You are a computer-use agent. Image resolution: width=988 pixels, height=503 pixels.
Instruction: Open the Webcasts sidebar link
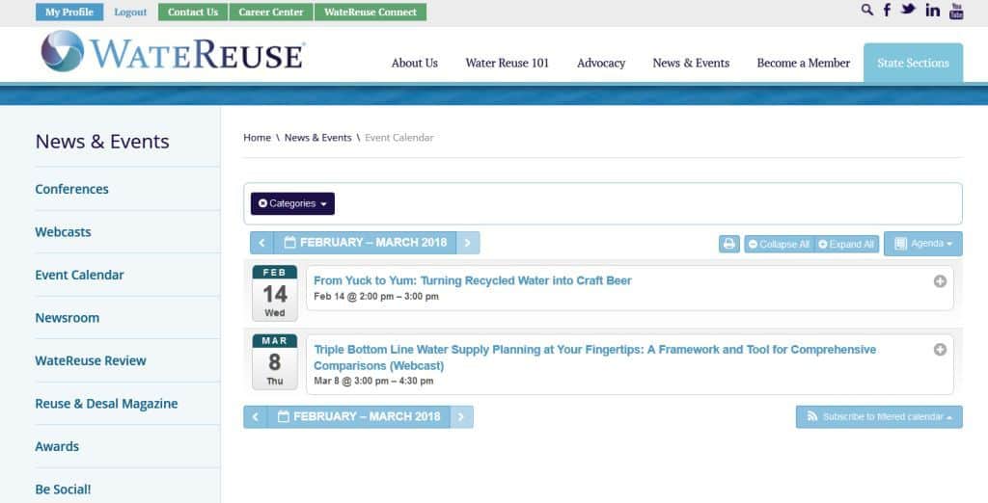63,232
